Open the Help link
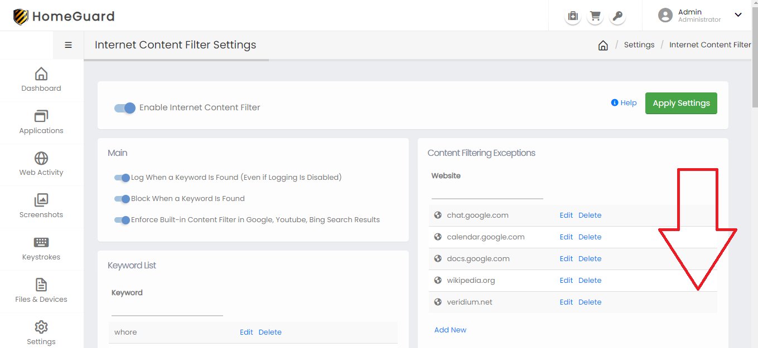Viewport: 758px width, 348px height. tap(624, 103)
